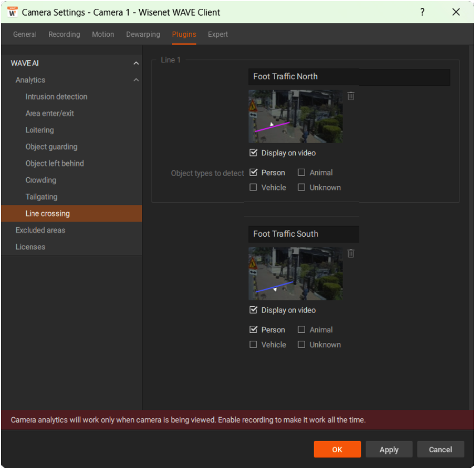Select Line crossing in the sidebar
The image size is (475, 470).
point(71,213)
